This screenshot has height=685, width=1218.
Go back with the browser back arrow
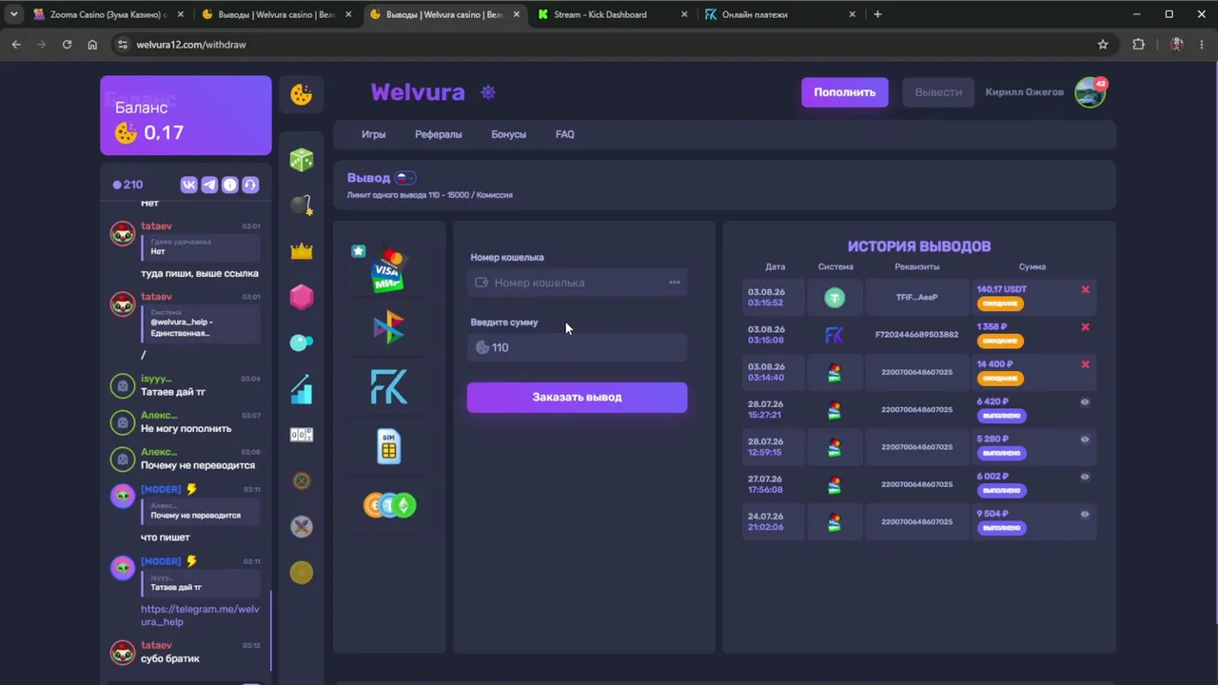[x=15, y=44]
